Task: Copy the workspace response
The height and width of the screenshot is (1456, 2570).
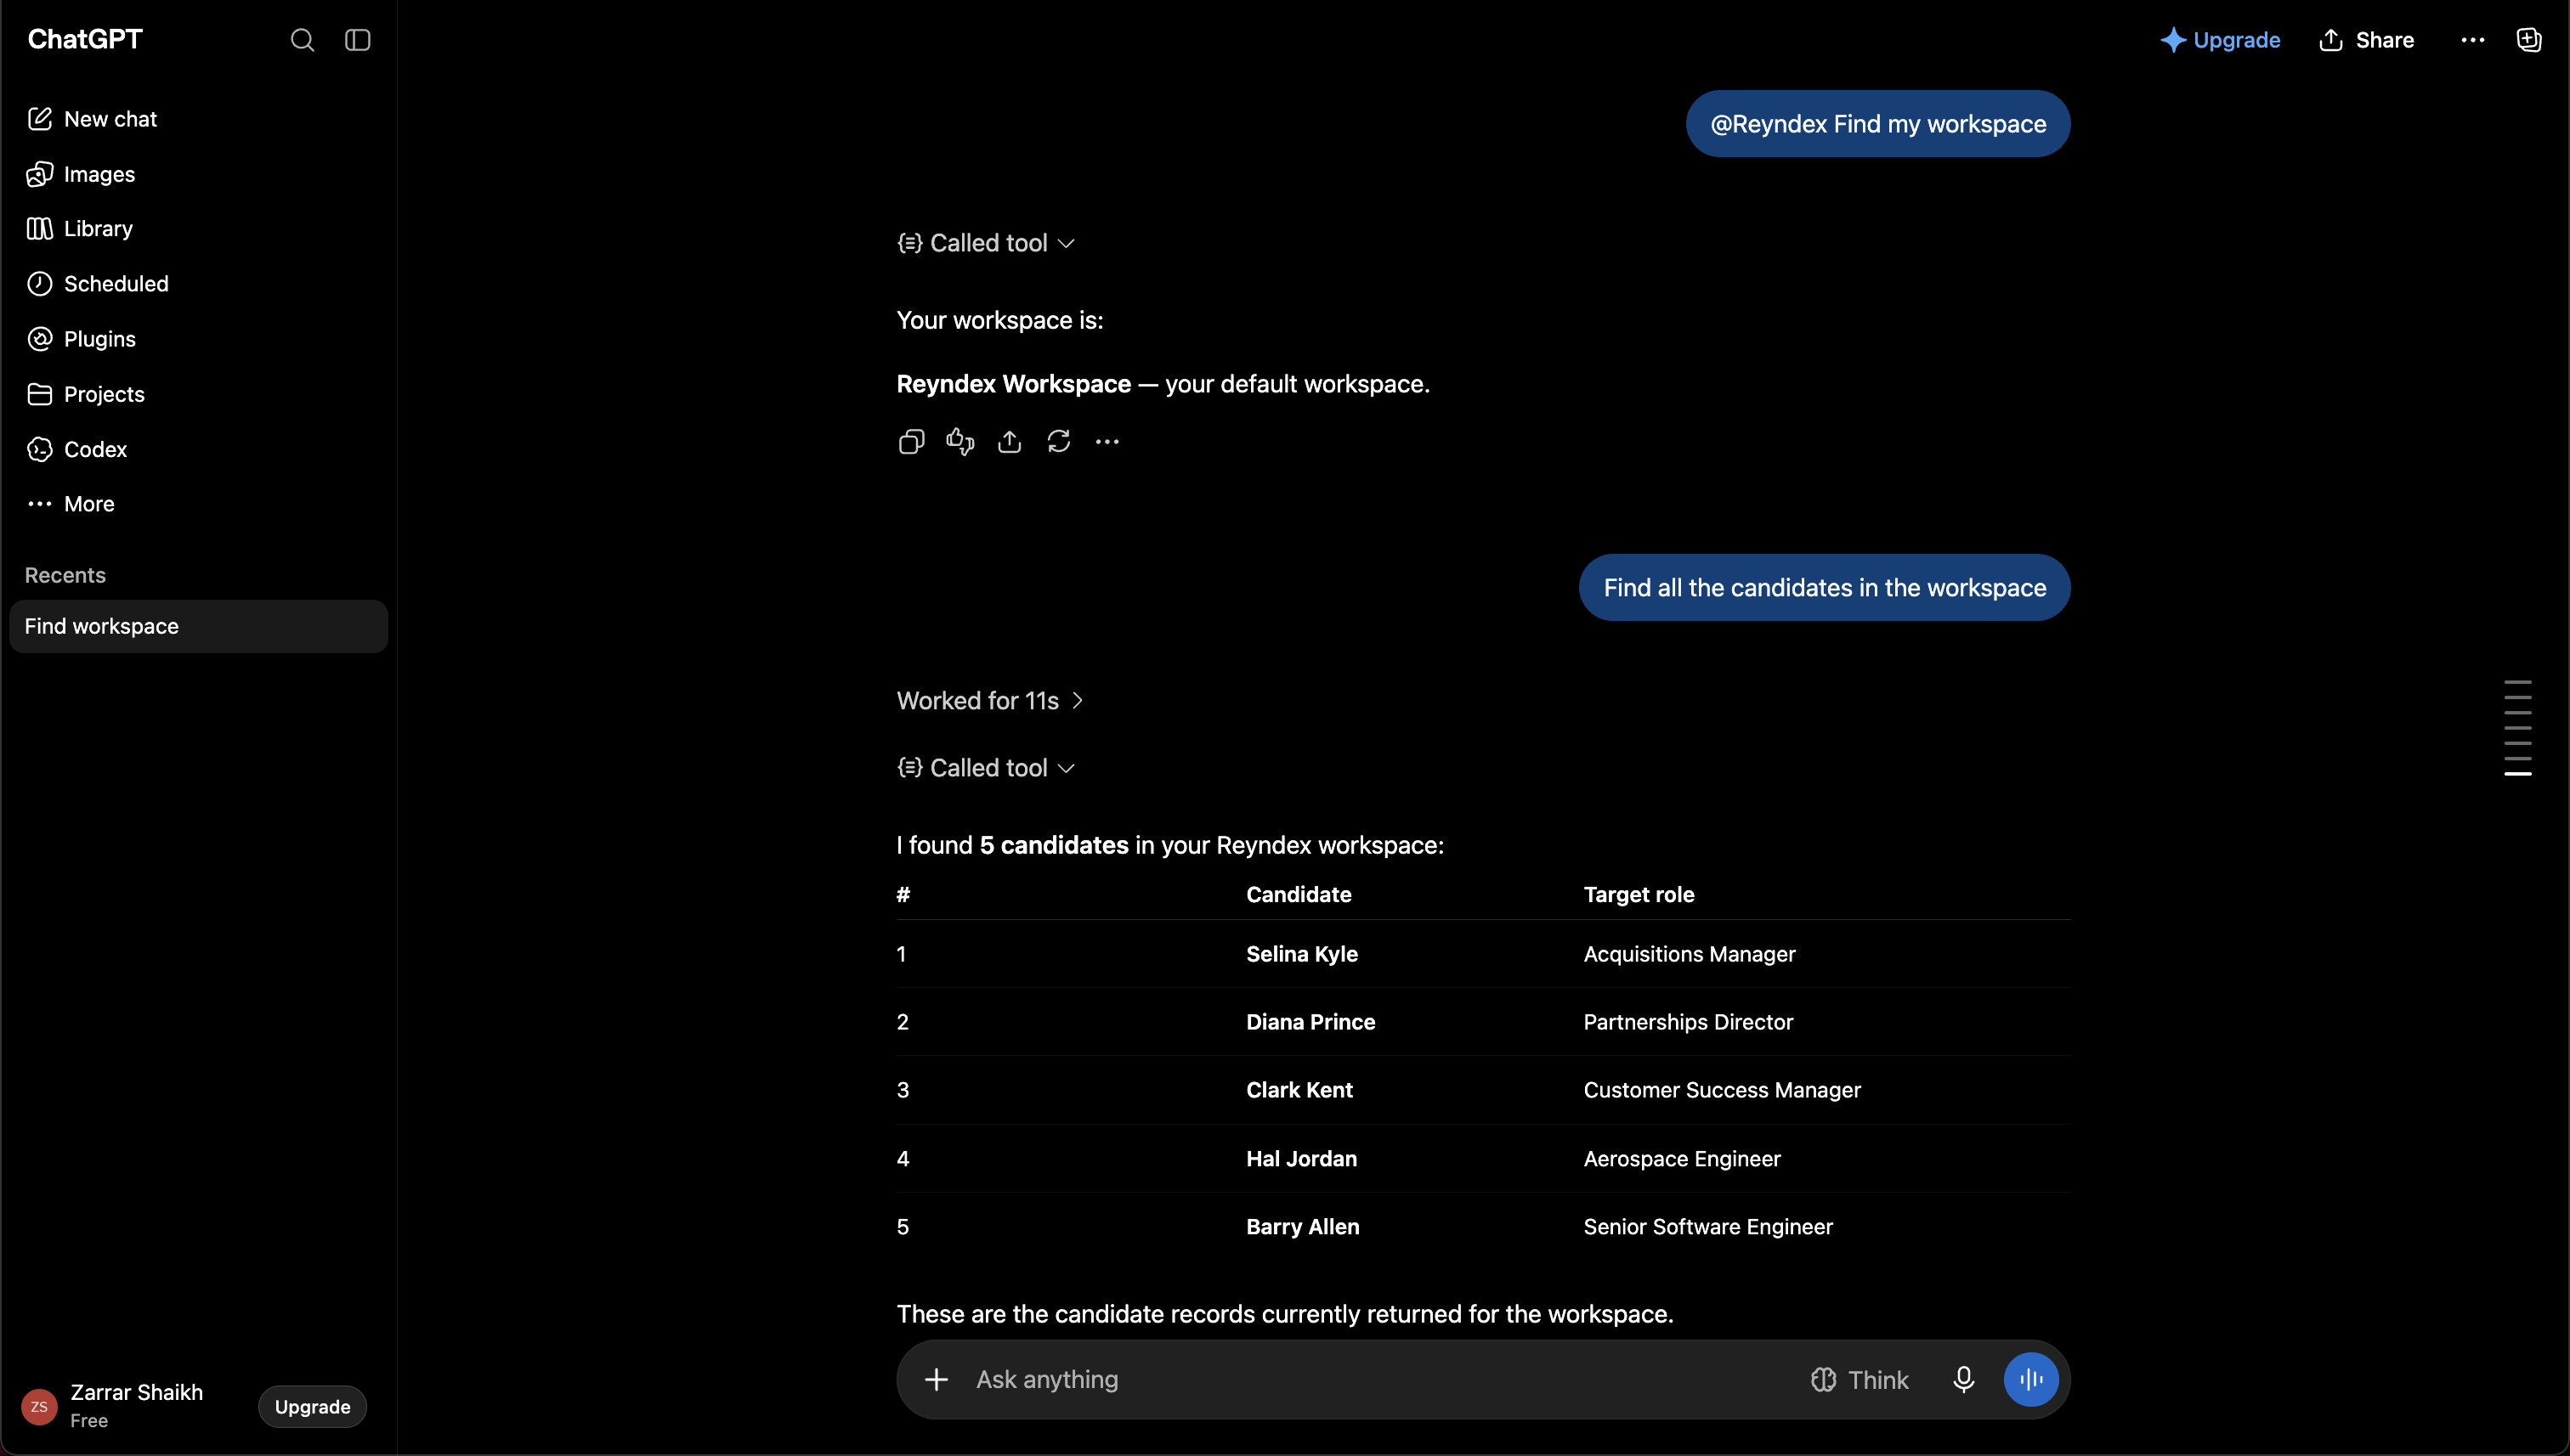Action: (x=911, y=441)
